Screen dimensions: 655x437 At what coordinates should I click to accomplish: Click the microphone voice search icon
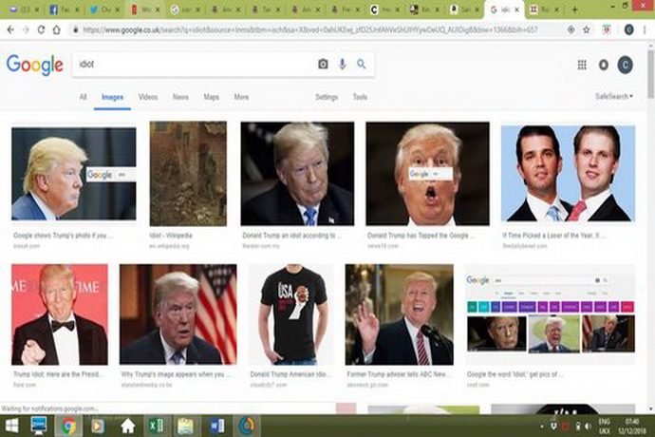342,64
